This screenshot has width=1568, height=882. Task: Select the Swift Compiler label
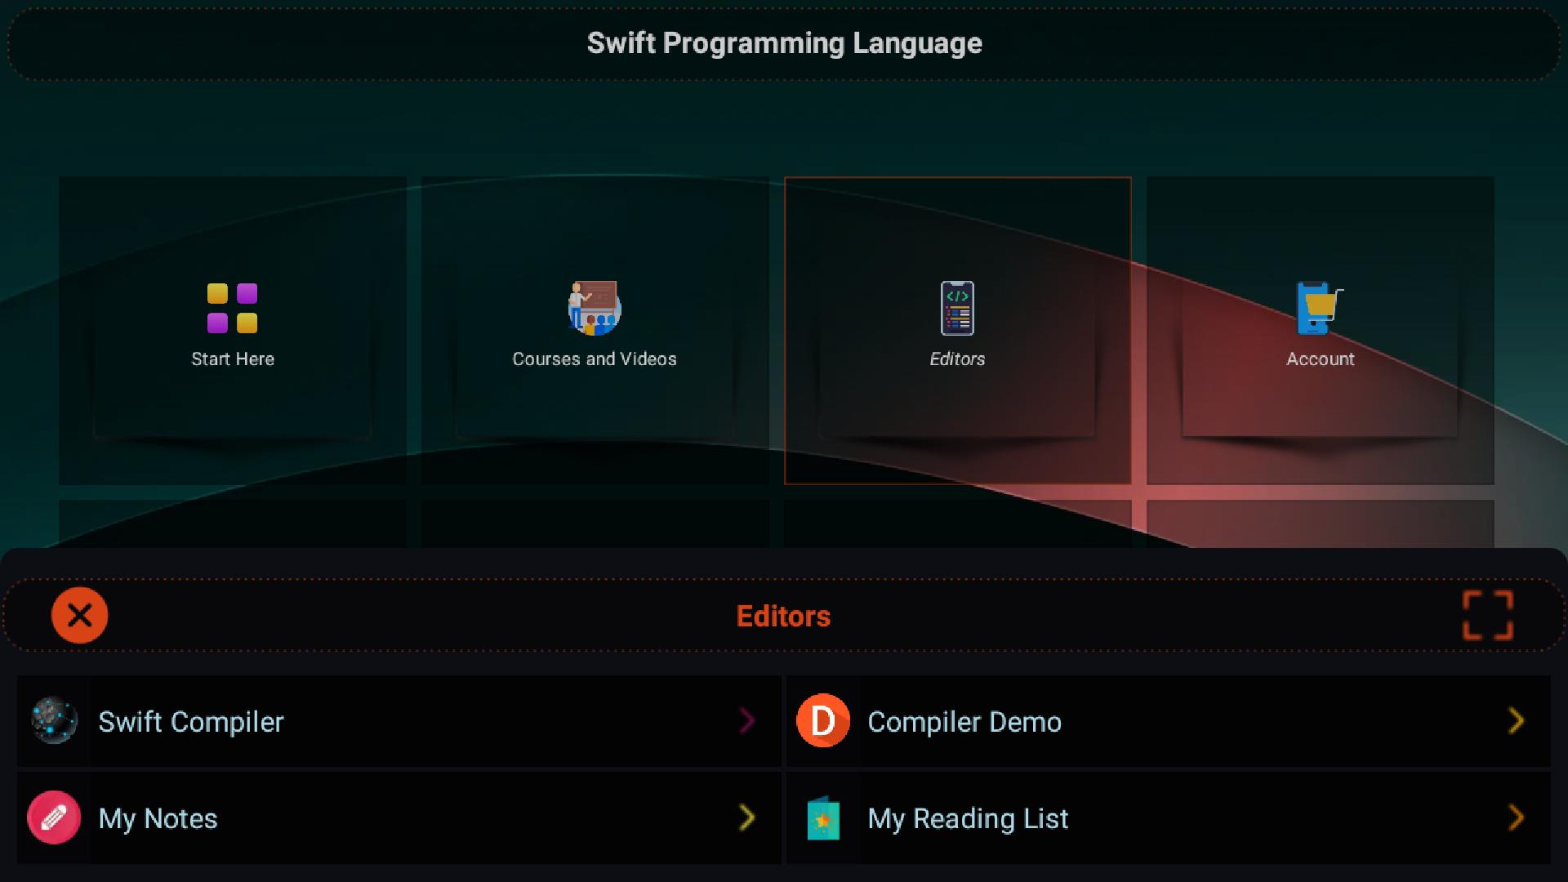coord(191,722)
